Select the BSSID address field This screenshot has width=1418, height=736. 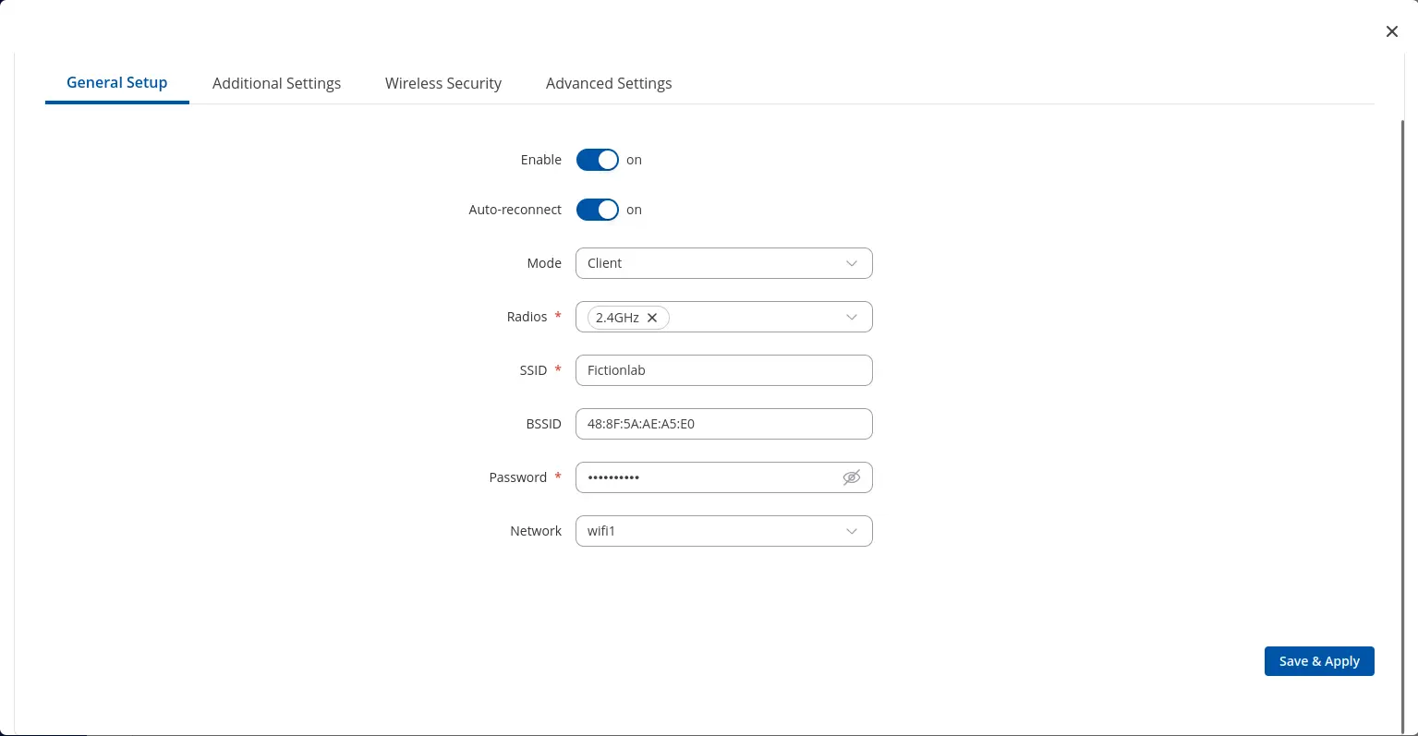coord(723,424)
